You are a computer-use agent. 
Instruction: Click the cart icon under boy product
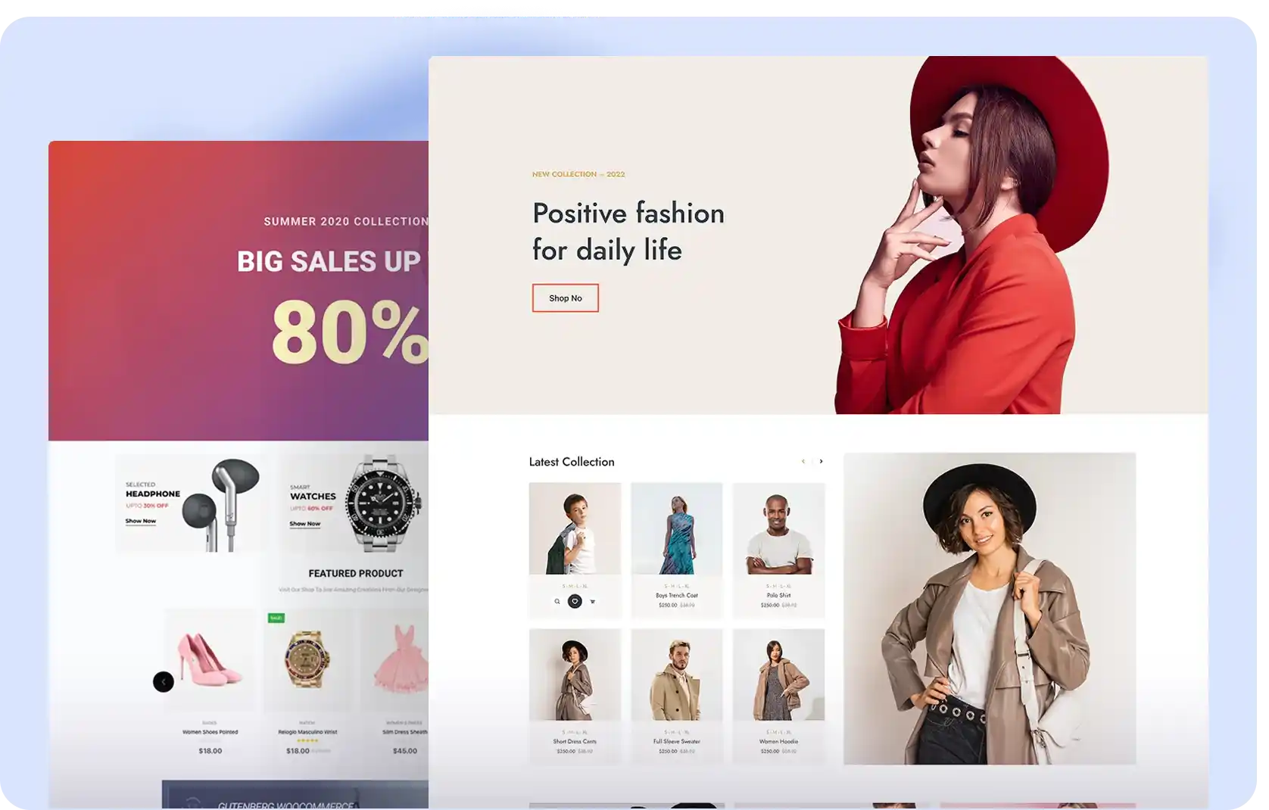(593, 602)
